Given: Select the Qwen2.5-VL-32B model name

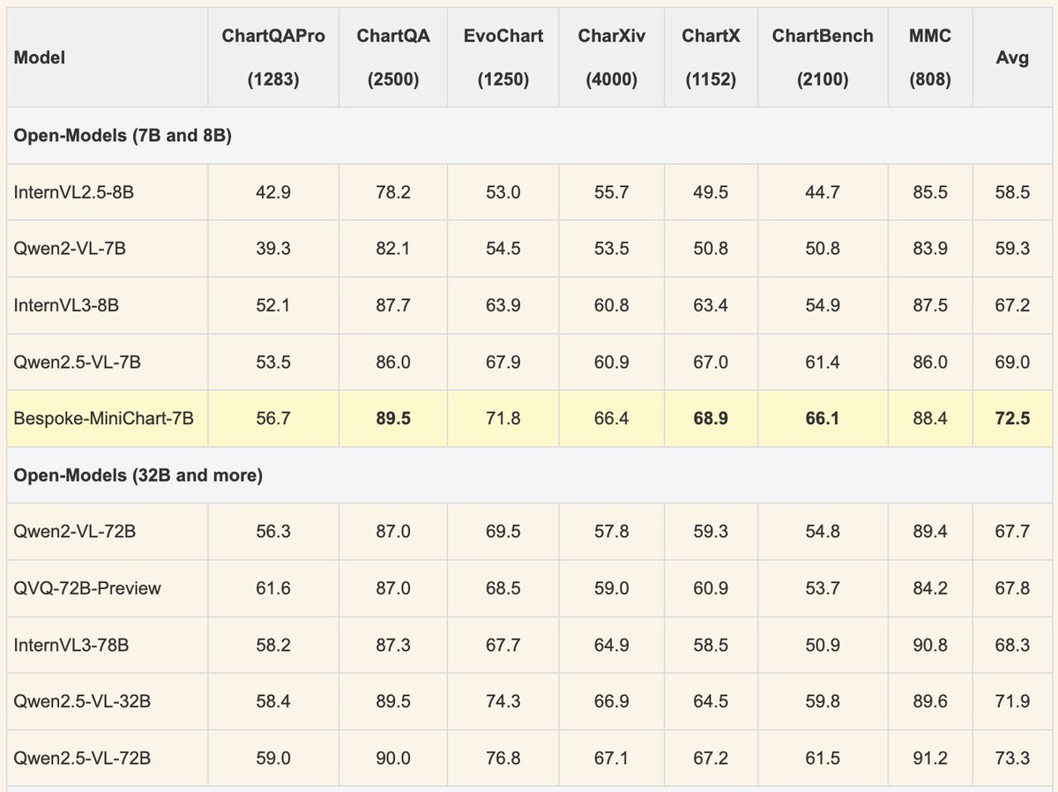Looking at the screenshot, I should click(80, 700).
